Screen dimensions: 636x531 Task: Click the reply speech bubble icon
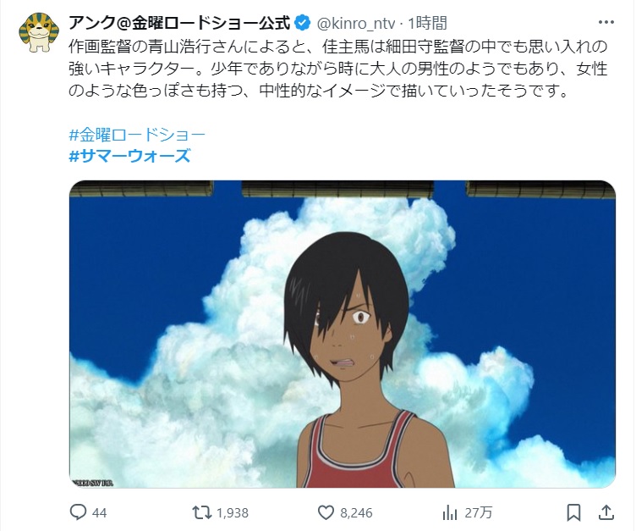[78, 512]
